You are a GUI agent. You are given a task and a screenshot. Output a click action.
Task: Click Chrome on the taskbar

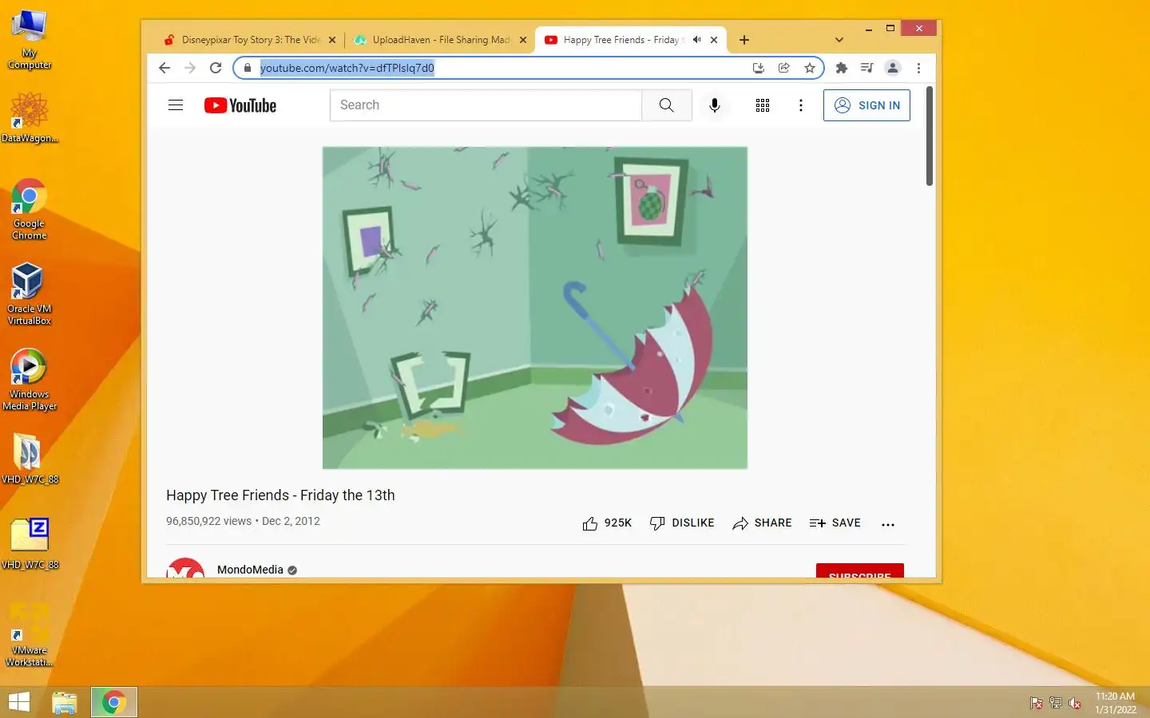(x=113, y=702)
